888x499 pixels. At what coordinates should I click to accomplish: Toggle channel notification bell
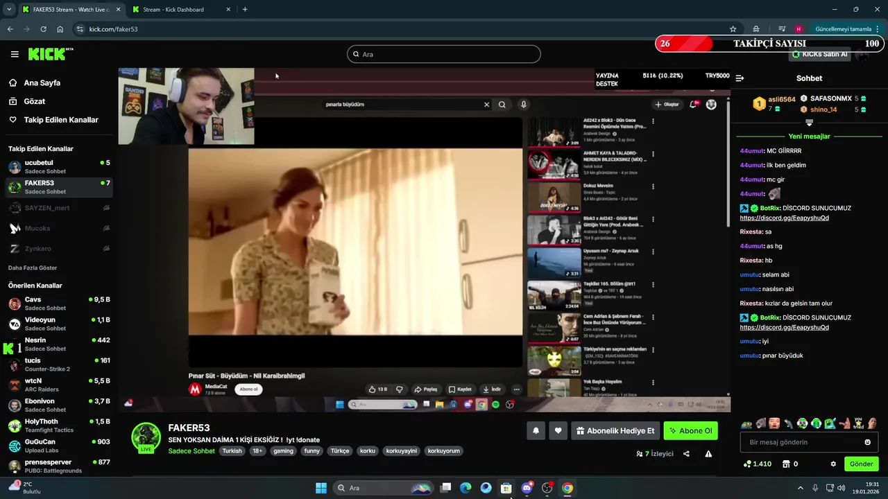tap(536, 430)
